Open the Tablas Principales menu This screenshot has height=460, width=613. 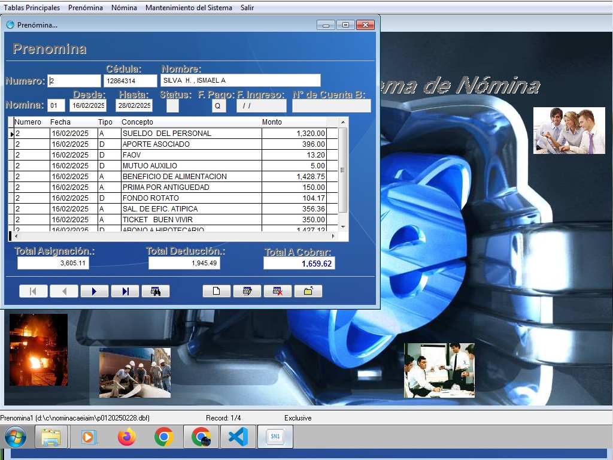click(x=32, y=8)
